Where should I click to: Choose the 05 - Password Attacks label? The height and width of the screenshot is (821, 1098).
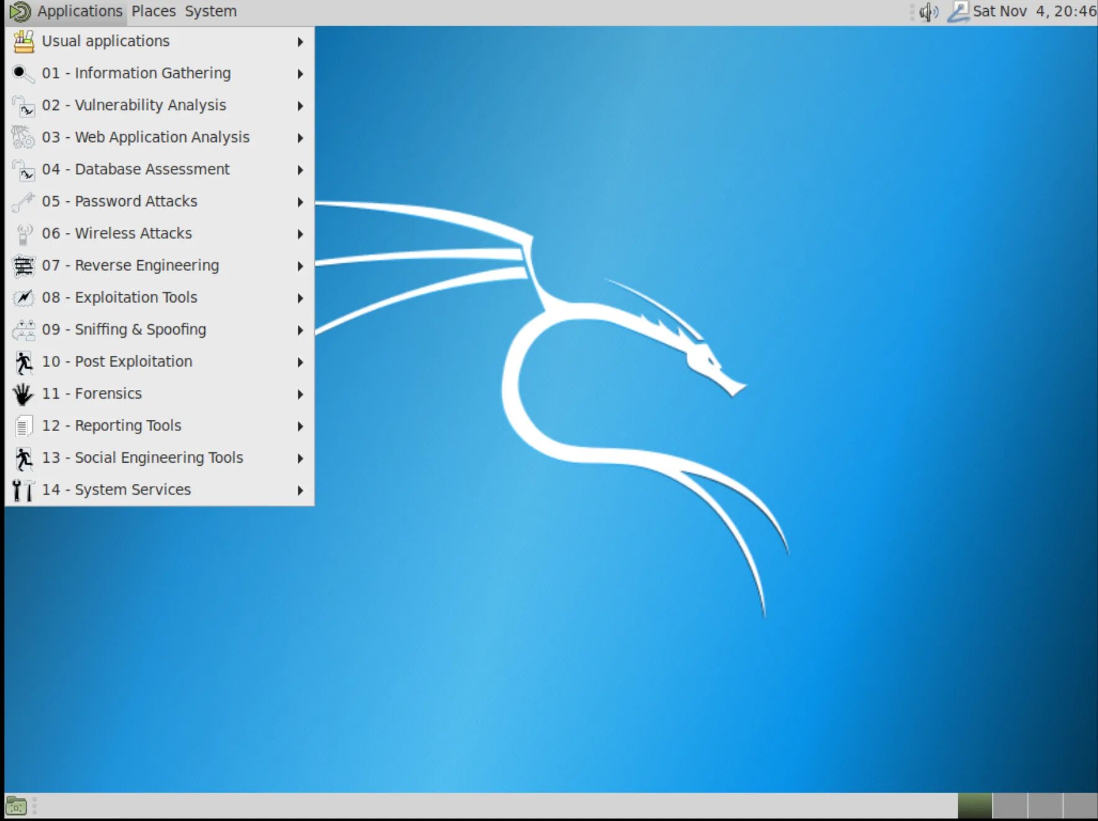[x=119, y=201]
